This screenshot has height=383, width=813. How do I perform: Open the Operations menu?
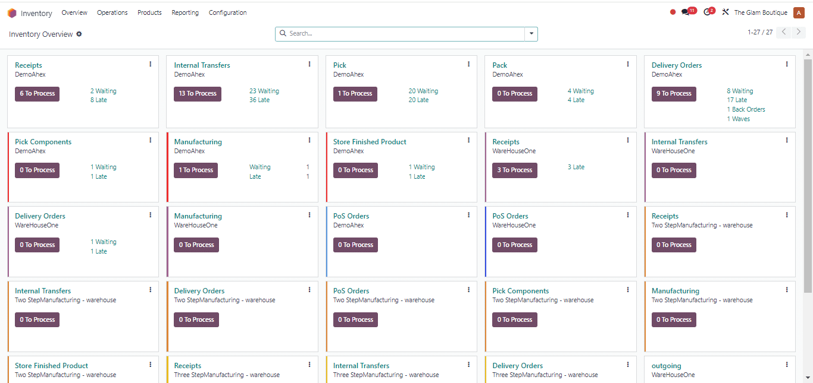tap(112, 12)
